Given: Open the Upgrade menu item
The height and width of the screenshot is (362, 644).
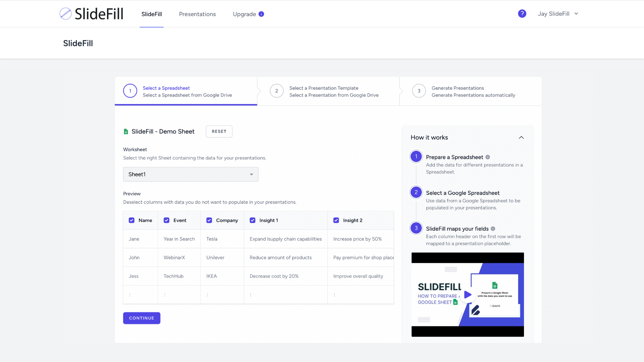Looking at the screenshot, I should click(244, 14).
